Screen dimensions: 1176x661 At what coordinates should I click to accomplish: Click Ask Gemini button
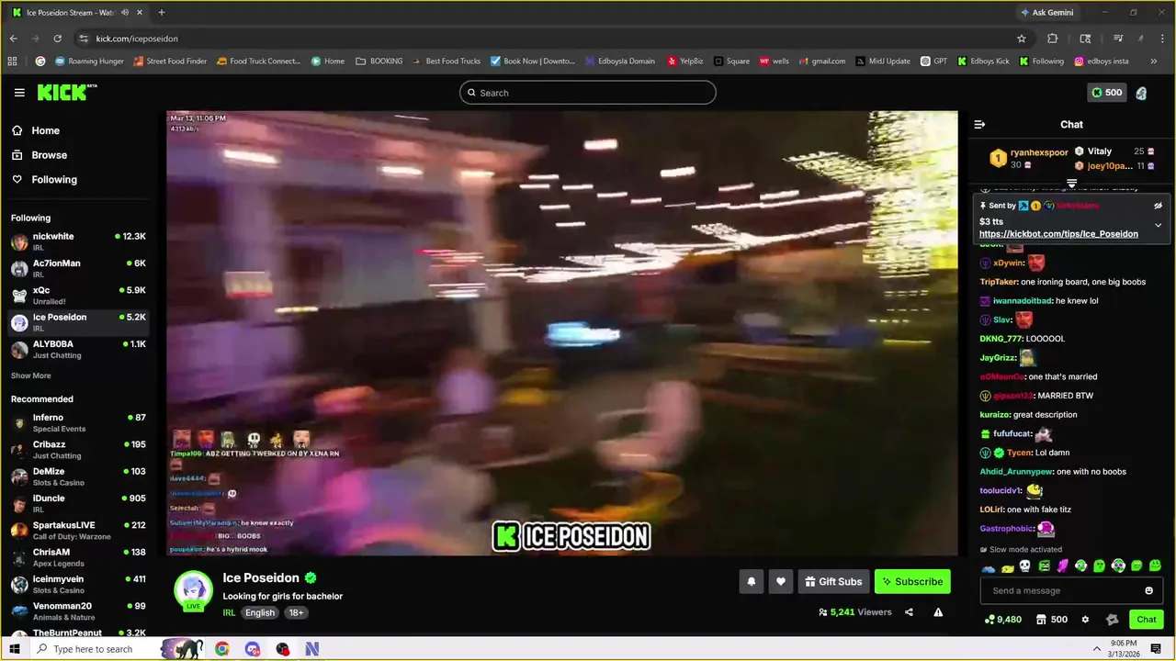click(x=1046, y=13)
